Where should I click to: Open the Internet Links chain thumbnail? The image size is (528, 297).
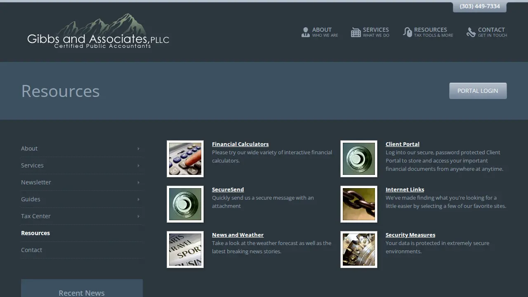pos(359,204)
